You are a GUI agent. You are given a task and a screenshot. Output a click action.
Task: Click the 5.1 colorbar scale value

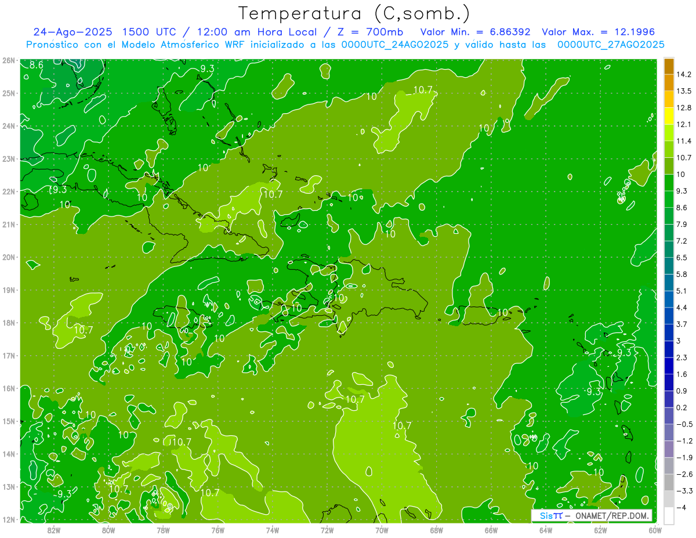682,291
